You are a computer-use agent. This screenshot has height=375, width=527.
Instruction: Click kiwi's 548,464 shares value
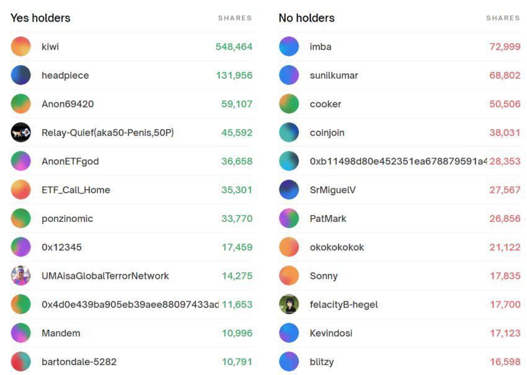(234, 46)
